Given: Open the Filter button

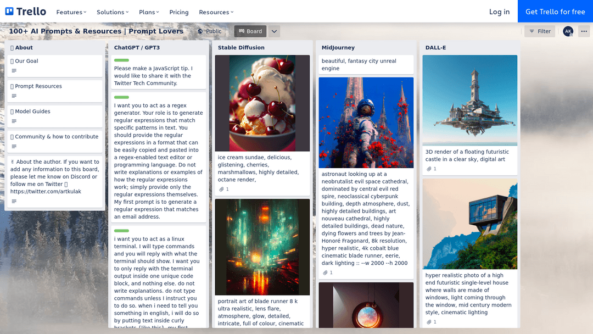Looking at the screenshot, I should [x=540, y=31].
